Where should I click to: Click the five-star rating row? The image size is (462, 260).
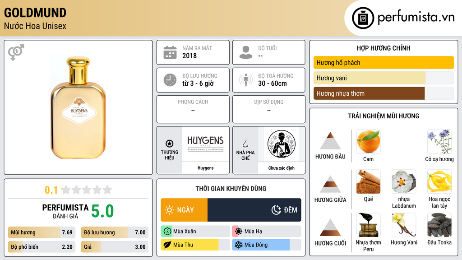pos(87,190)
